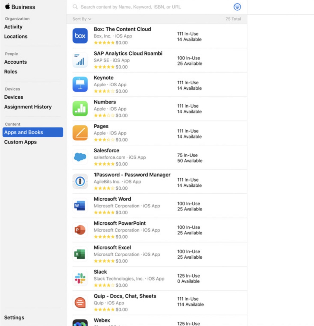Select Assignment History in sidebar

28,107
